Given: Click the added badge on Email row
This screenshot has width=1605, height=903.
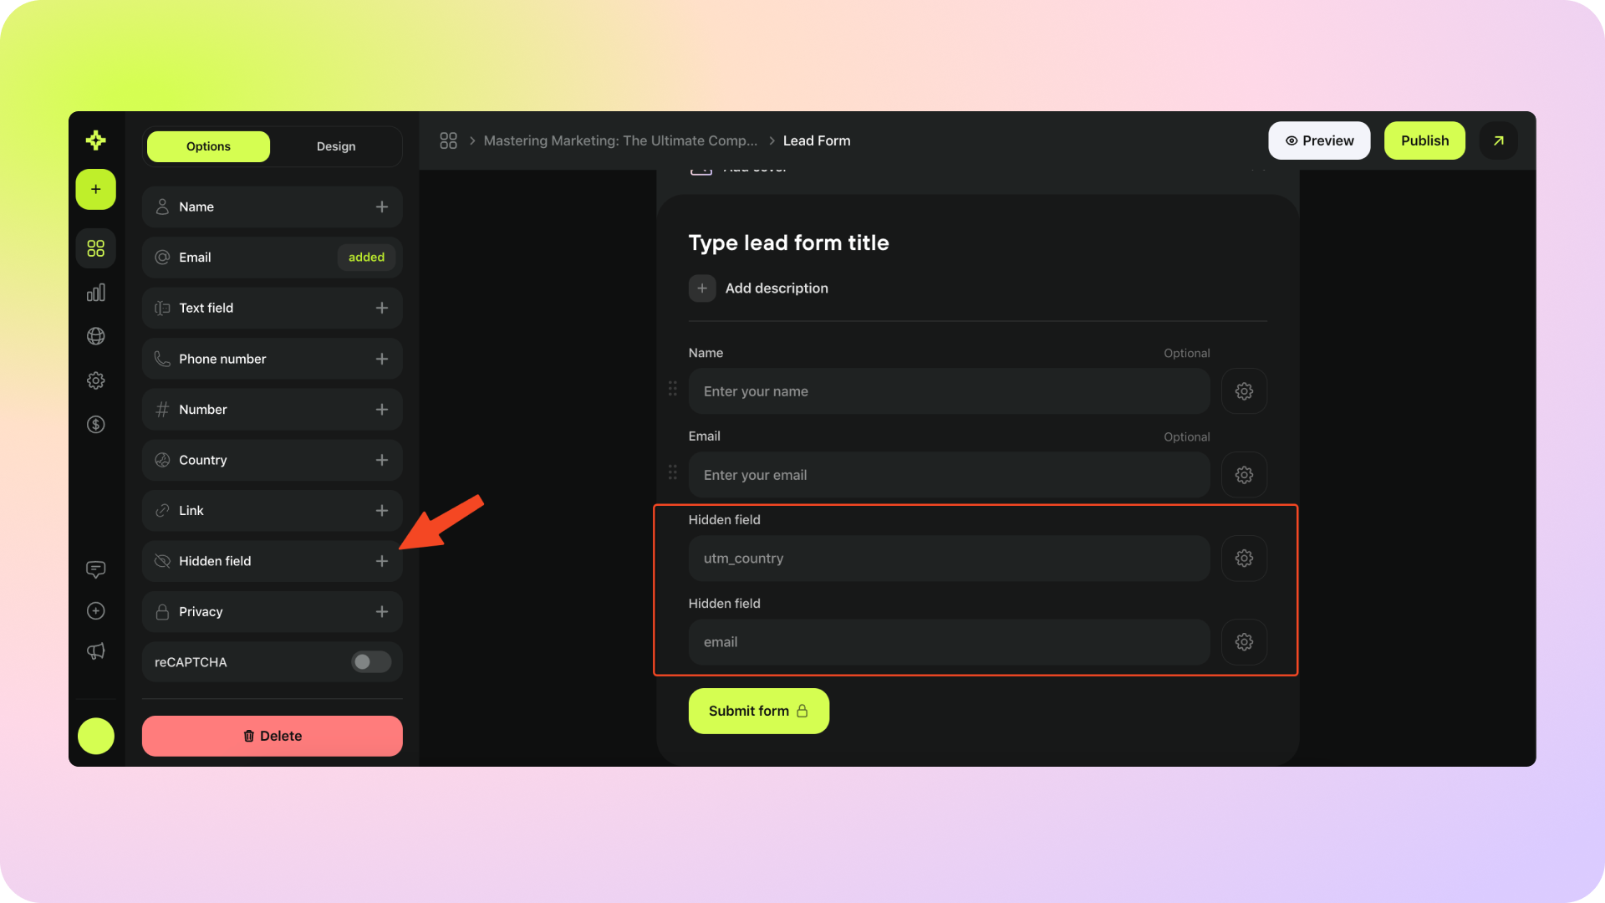Looking at the screenshot, I should click(366, 258).
